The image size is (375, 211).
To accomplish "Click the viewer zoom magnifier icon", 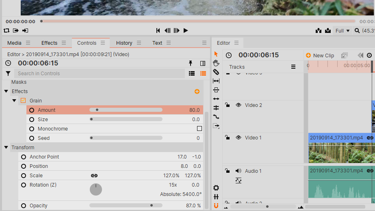I will pyautogui.click(x=357, y=30).
